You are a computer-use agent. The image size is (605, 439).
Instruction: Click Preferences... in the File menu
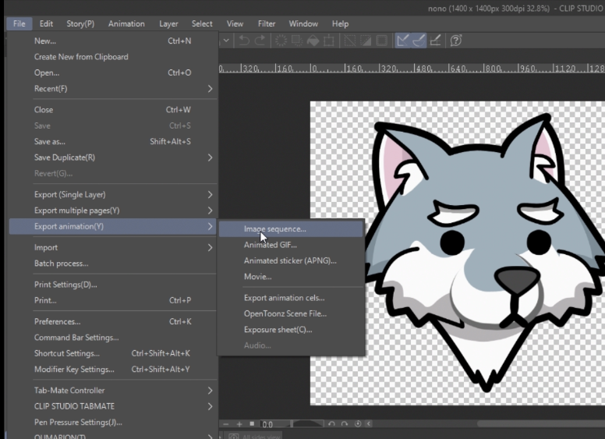click(x=57, y=321)
